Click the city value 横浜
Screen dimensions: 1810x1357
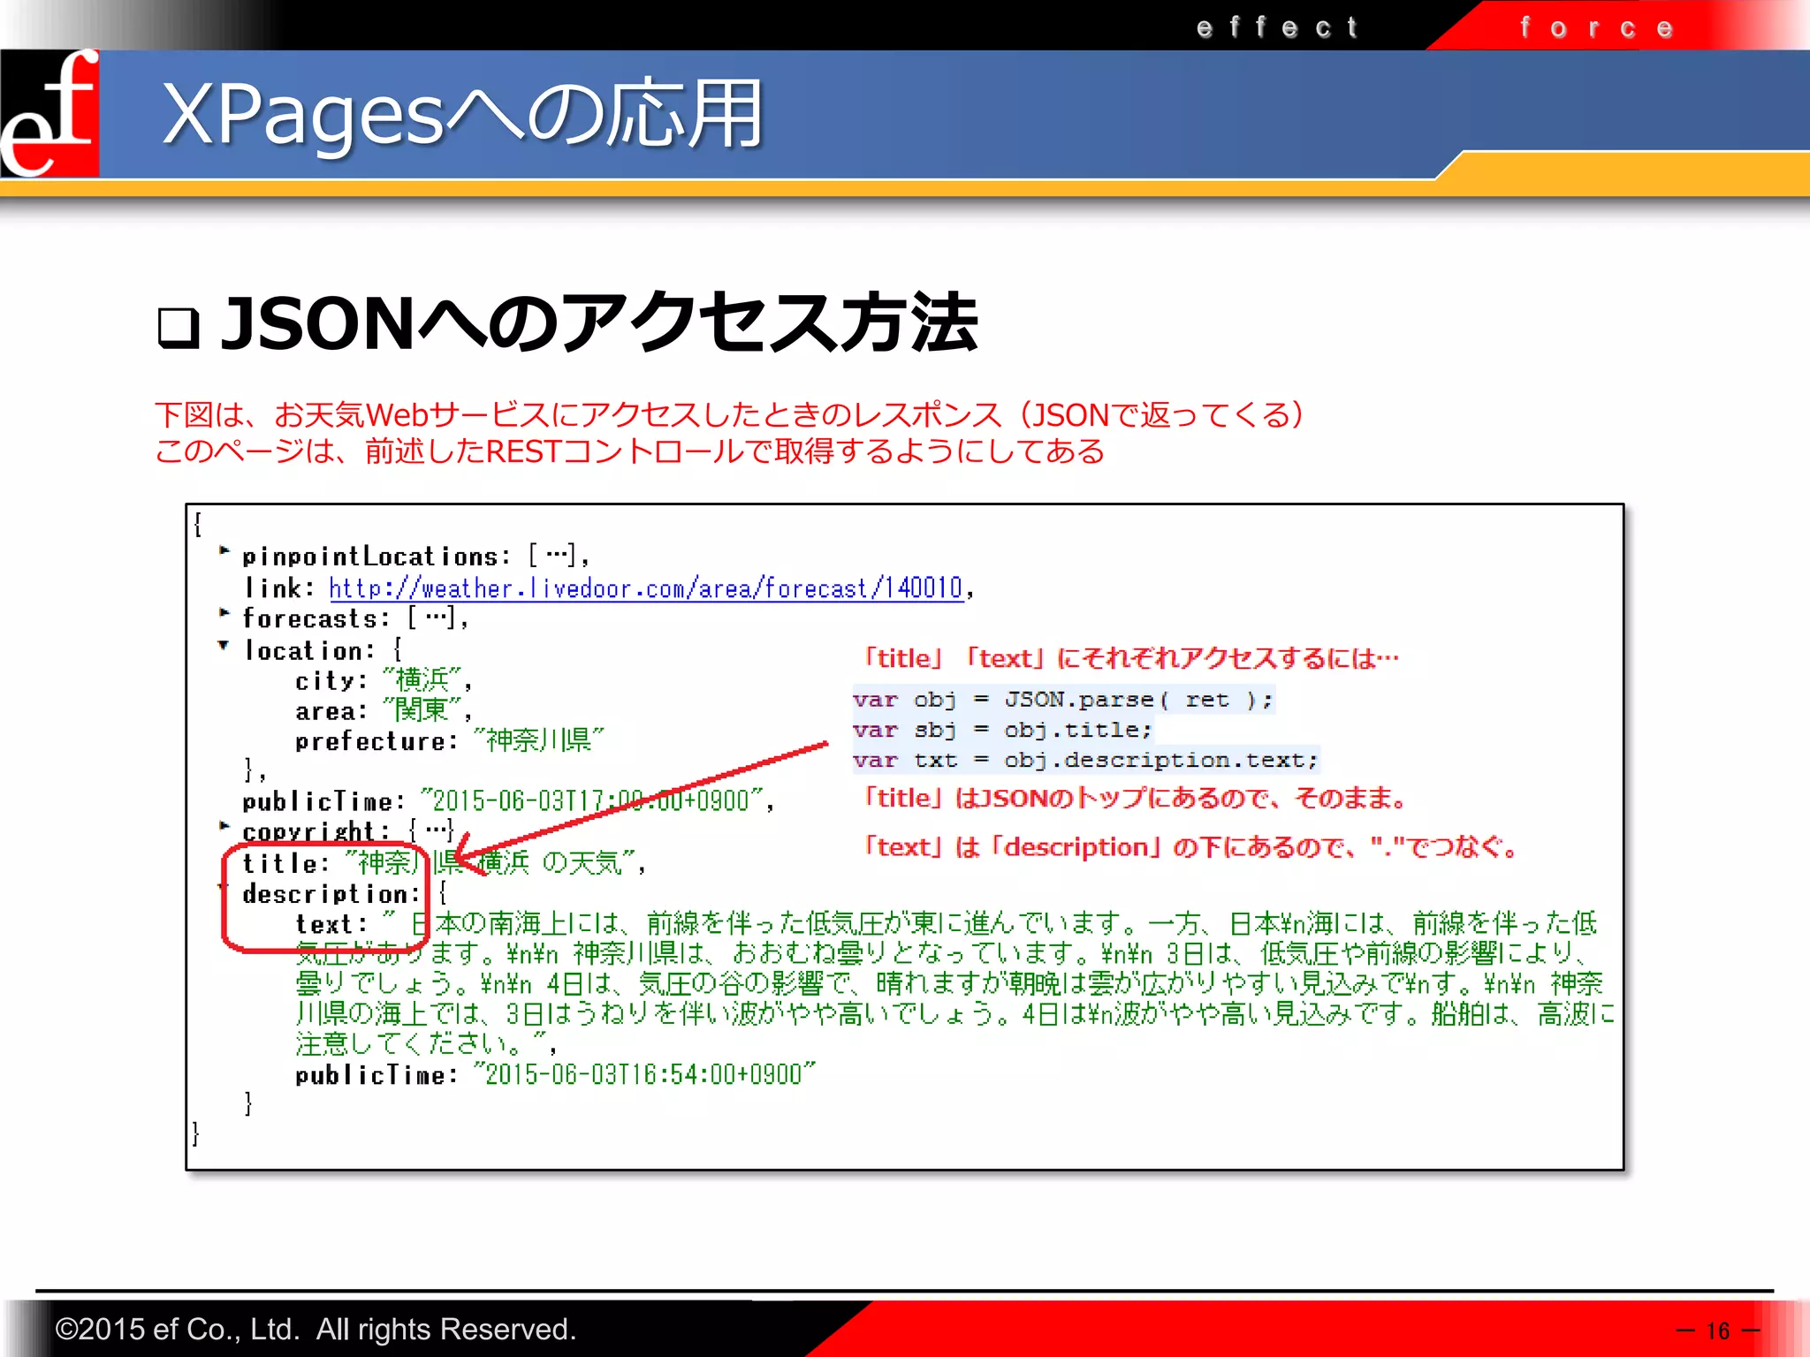[422, 680]
